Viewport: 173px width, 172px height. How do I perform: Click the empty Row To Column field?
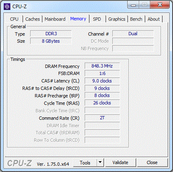coord(102,140)
